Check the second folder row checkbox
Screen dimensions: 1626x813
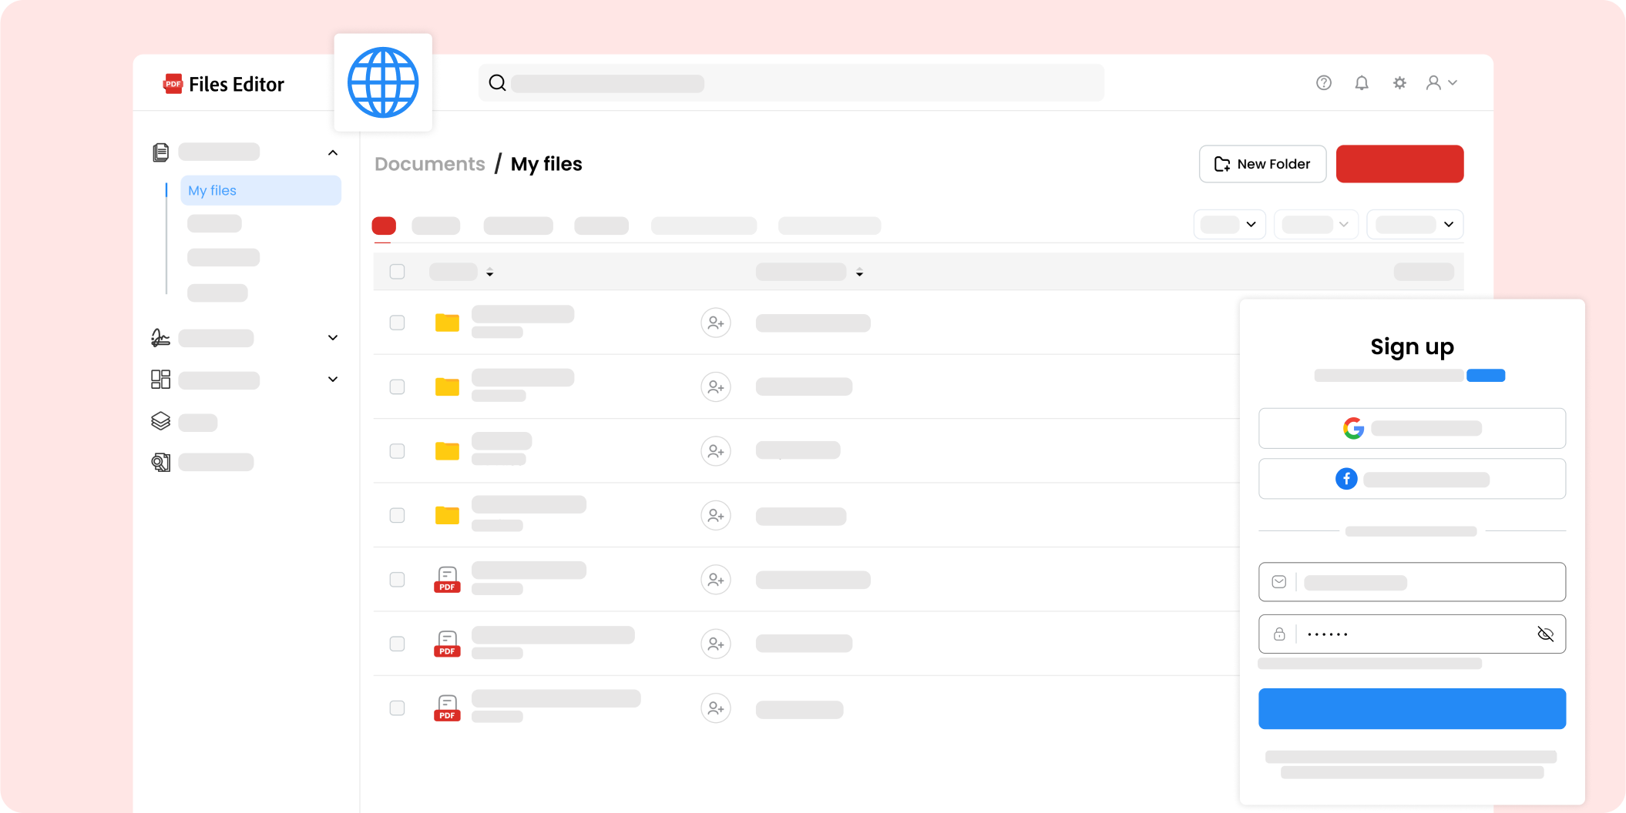click(397, 386)
